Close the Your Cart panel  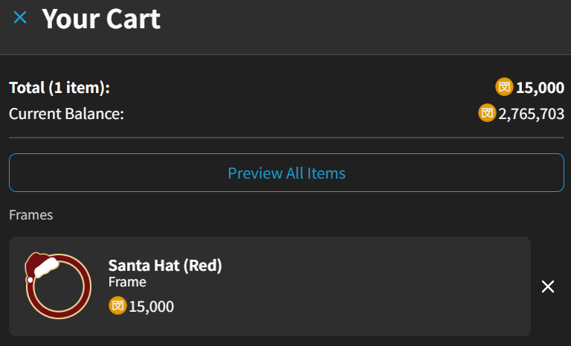pyautogui.click(x=20, y=17)
